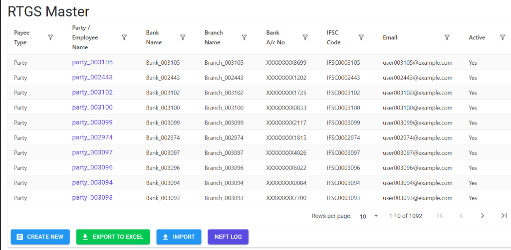Sort by Bank A/c No. column header
The height and width of the screenshot is (250, 511).
point(276,37)
